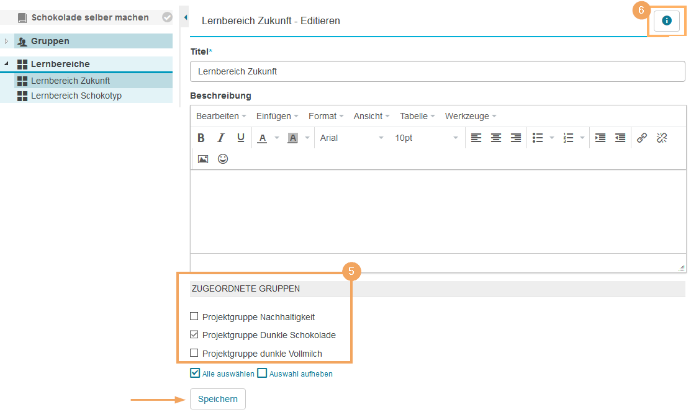Remove a link with the unlink icon
This screenshot has width=691, height=420.
tap(662, 138)
